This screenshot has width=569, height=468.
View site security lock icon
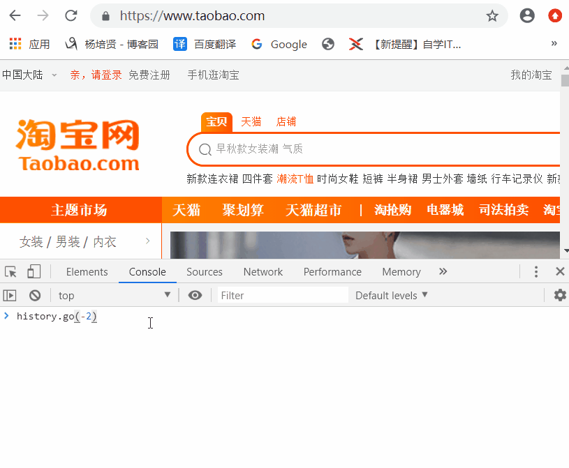click(x=105, y=16)
